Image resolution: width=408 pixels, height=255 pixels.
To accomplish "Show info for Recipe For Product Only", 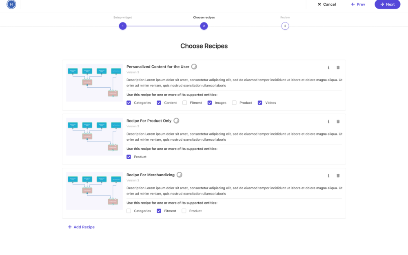I will [328, 122].
